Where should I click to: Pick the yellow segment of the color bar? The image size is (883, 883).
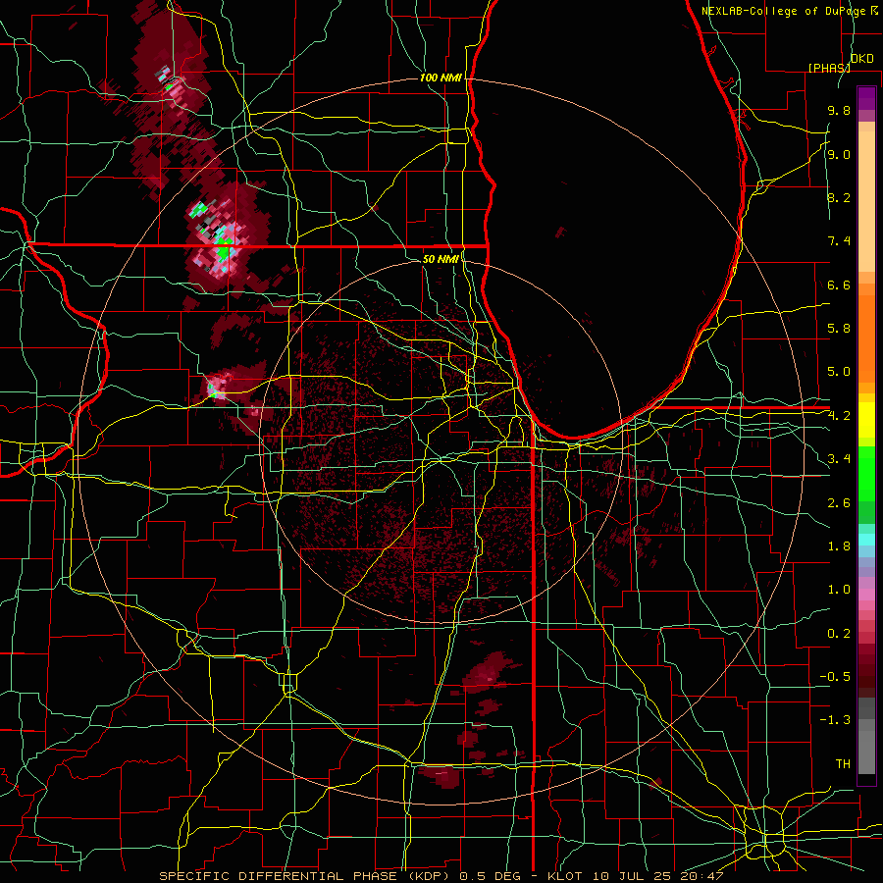866,420
